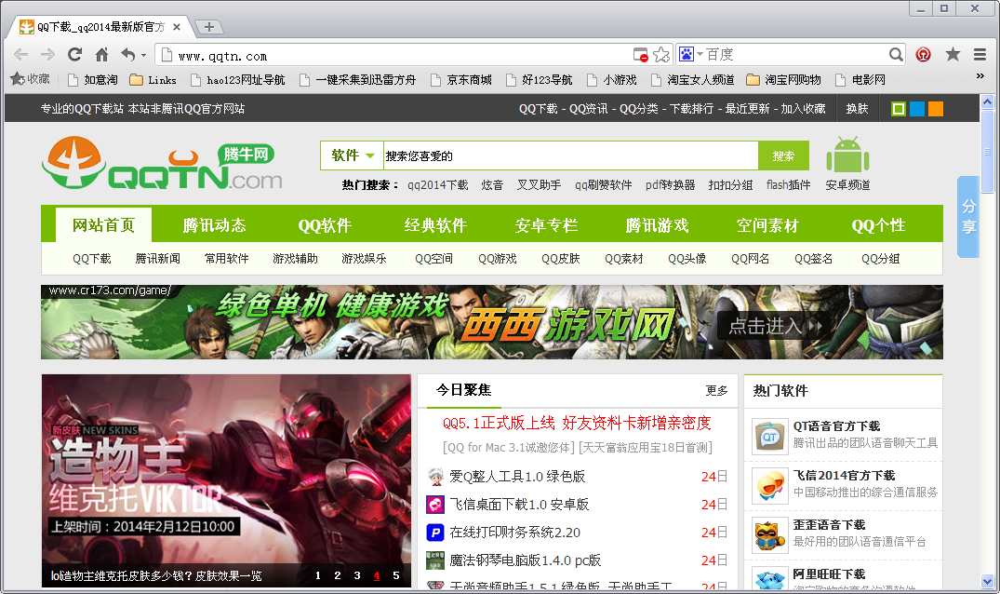Screen dimensions: 1000x594
Task: Open the 经典软件 navigation tab
Action: coord(435,224)
